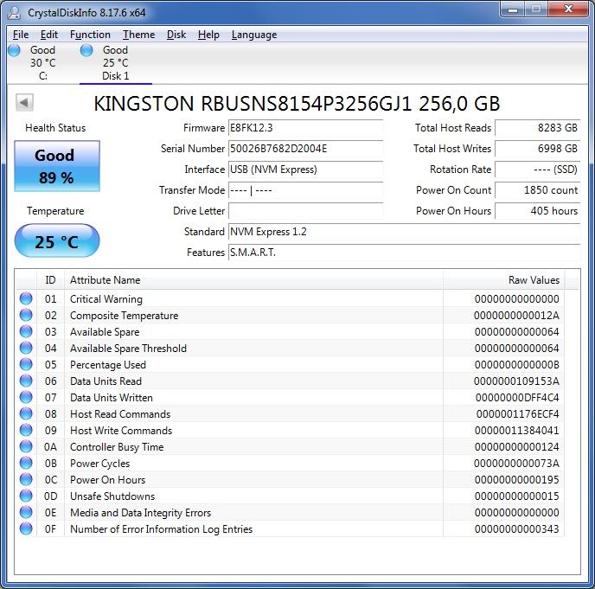Click the ID column header

[50, 280]
